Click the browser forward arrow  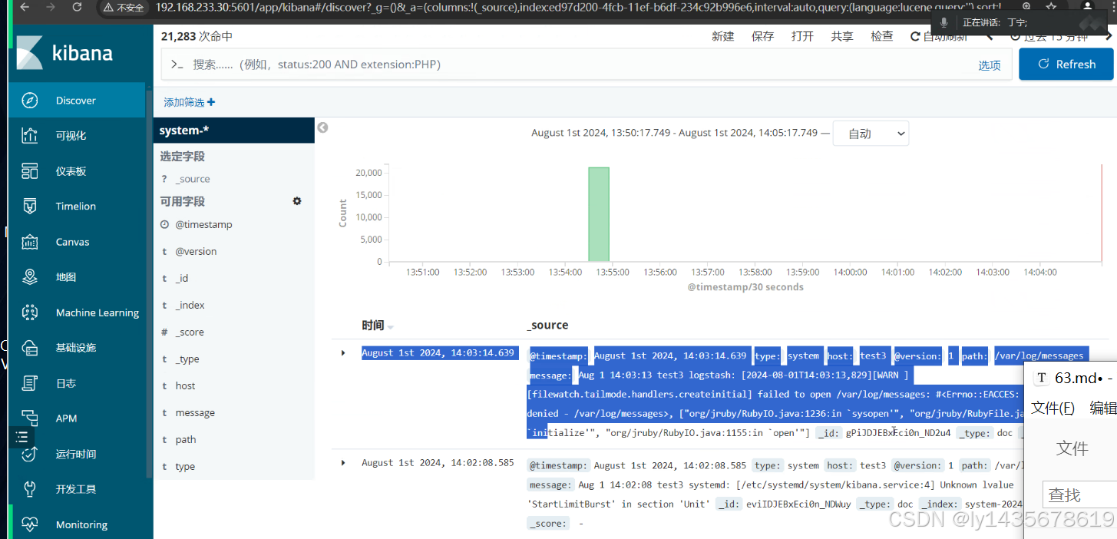51,7
